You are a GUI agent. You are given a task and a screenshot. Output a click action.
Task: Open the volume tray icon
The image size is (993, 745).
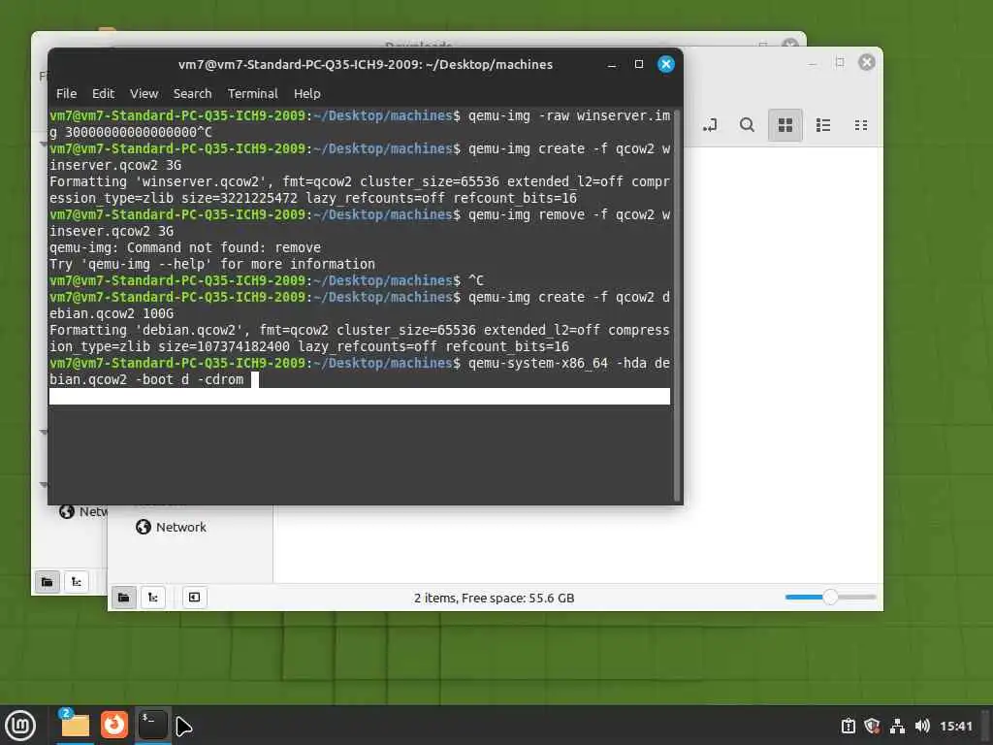922,726
